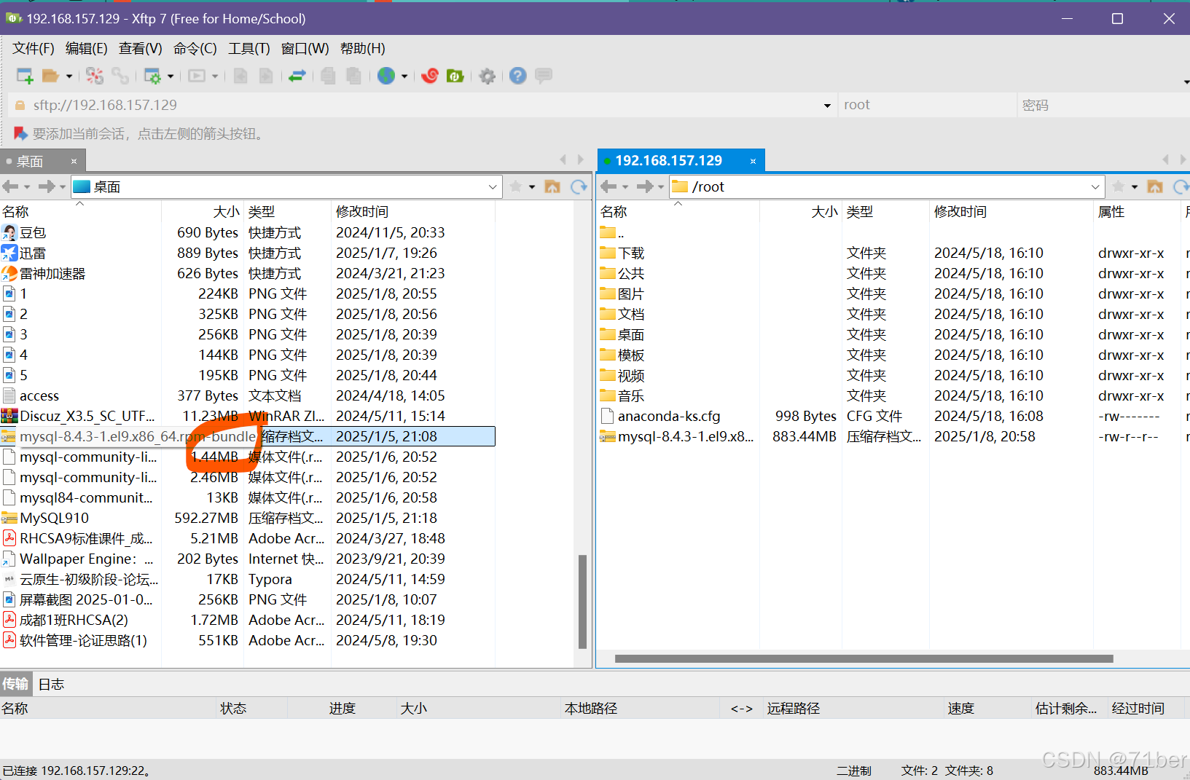Click the globe encoding toolbar icon

pyautogui.click(x=386, y=76)
